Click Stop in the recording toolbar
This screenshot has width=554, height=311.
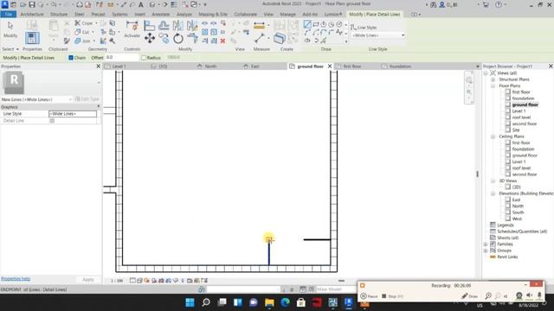click(392, 296)
